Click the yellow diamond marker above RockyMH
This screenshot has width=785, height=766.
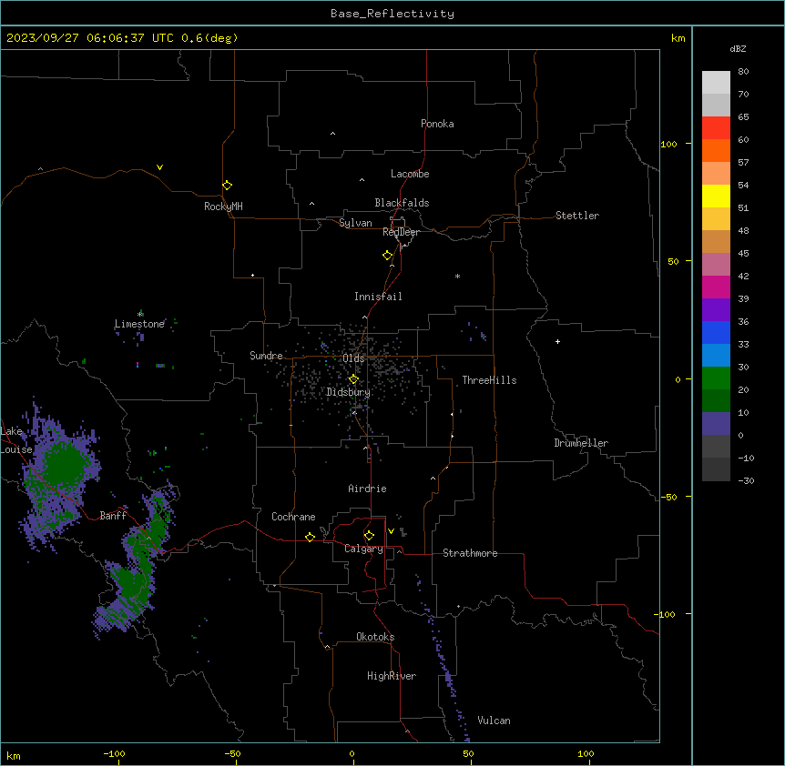coord(227,185)
